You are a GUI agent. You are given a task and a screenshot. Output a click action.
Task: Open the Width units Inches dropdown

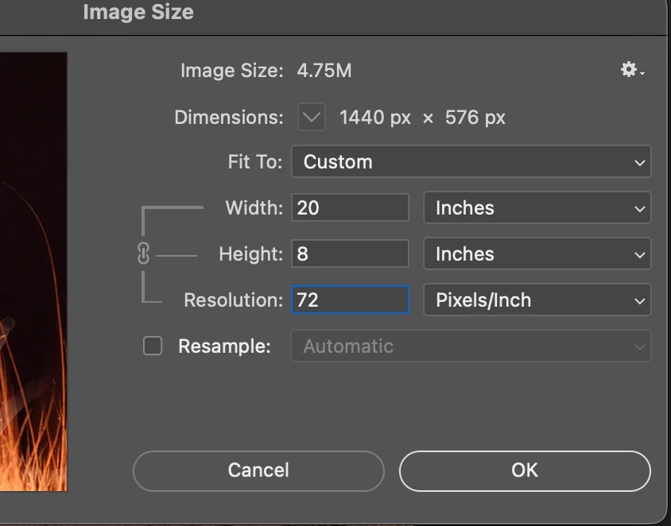pyautogui.click(x=537, y=208)
